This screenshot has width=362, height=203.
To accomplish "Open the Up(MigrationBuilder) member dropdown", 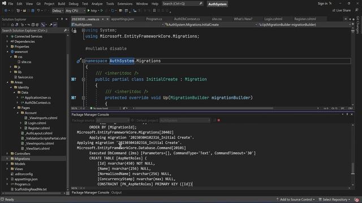I will point(304,25).
